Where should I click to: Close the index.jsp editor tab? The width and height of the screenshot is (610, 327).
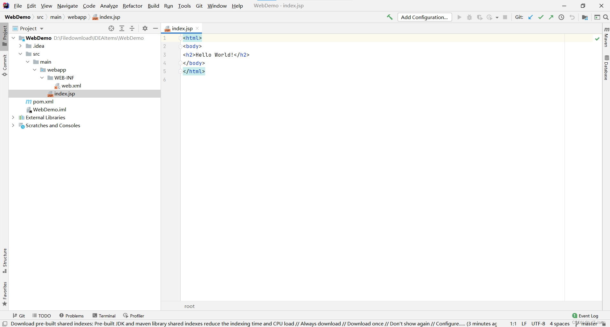click(197, 28)
